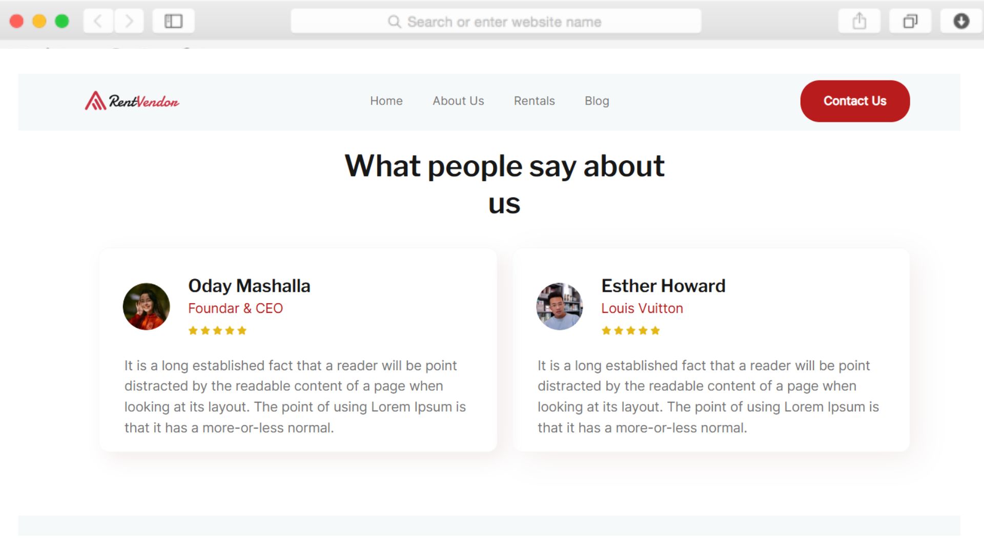Toggle the browser sidebar icon

tap(173, 22)
